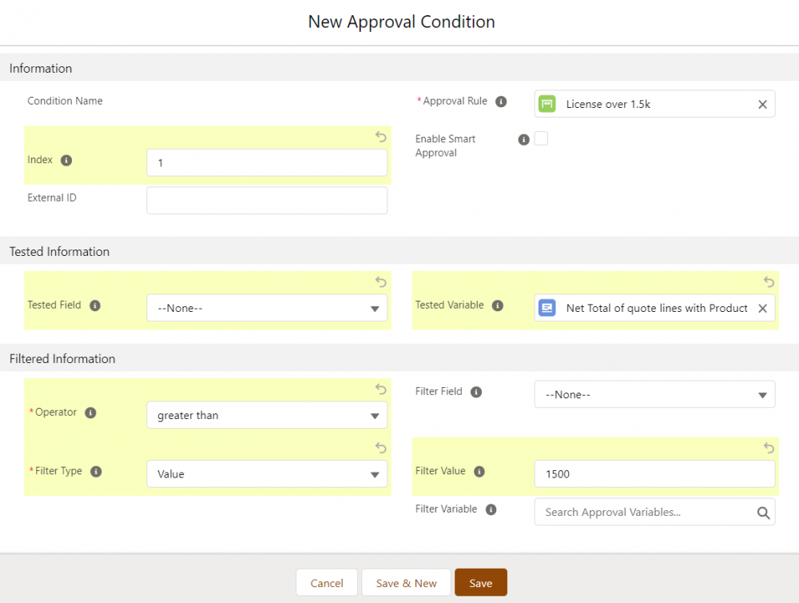Focus the Index input field
The image size is (799, 603).
coord(267,162)
